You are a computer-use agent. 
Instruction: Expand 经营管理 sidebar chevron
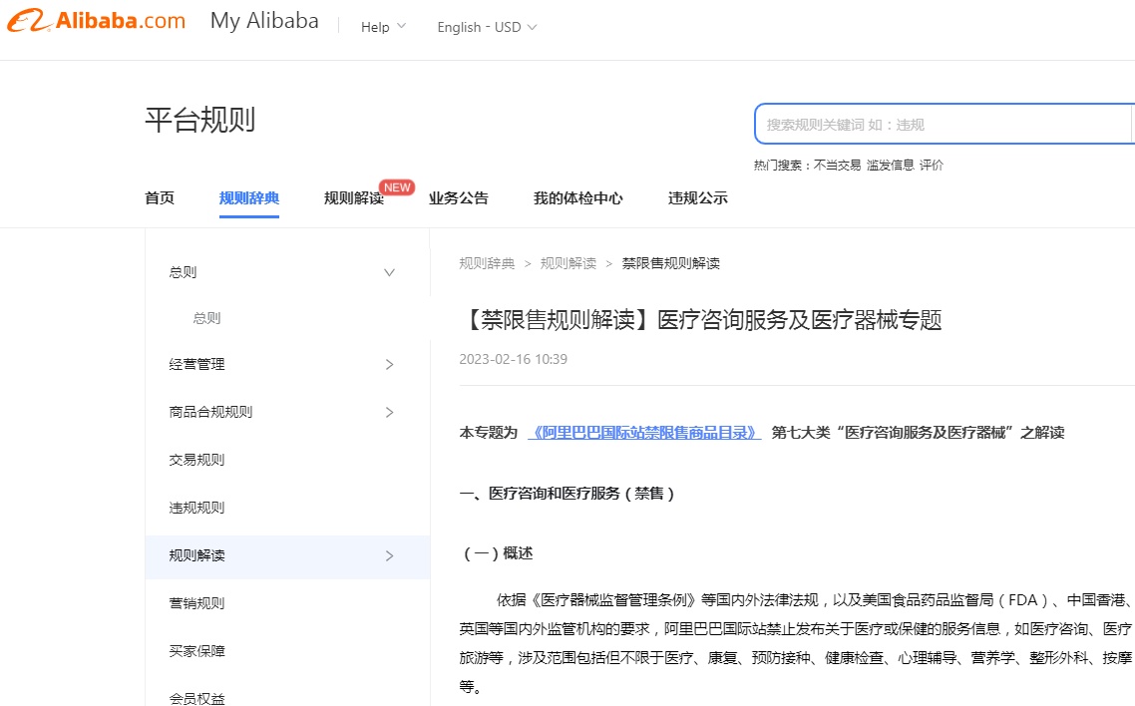tap(389, 365)
